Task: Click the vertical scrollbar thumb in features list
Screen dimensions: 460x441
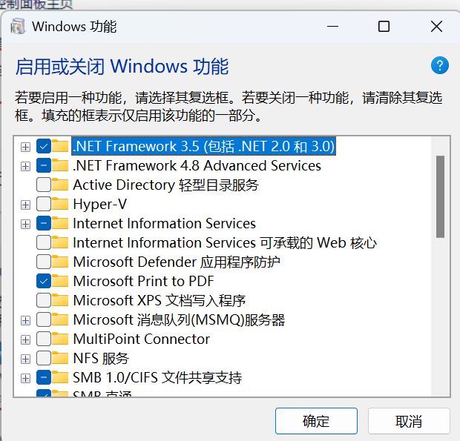Action: pyautogui.click(x=440, y=196)
